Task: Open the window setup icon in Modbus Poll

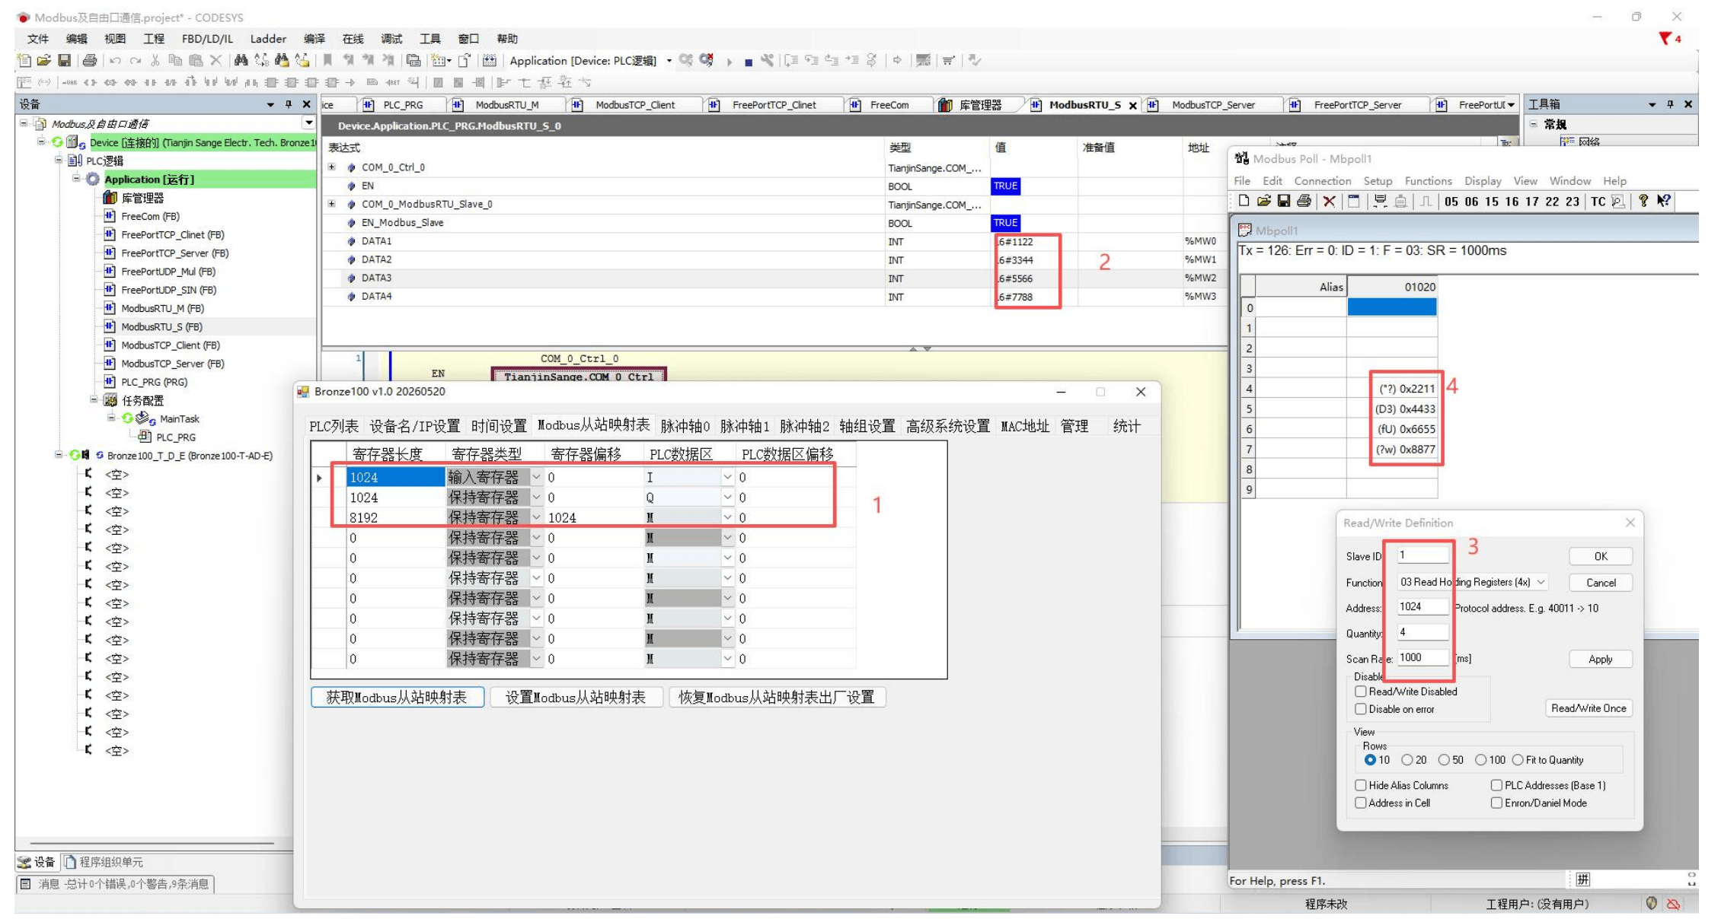Action: pos(1353,201)
